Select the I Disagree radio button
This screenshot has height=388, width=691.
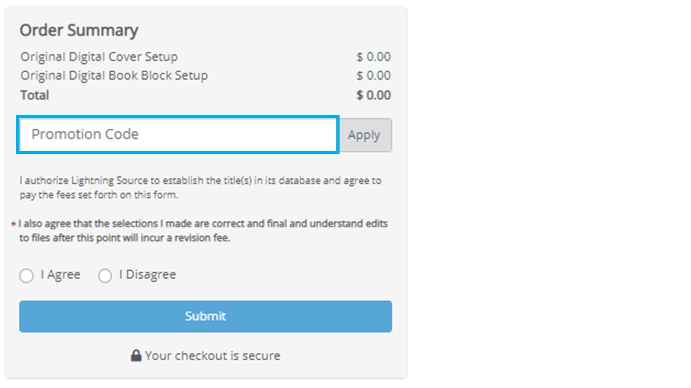click(106, 275)
